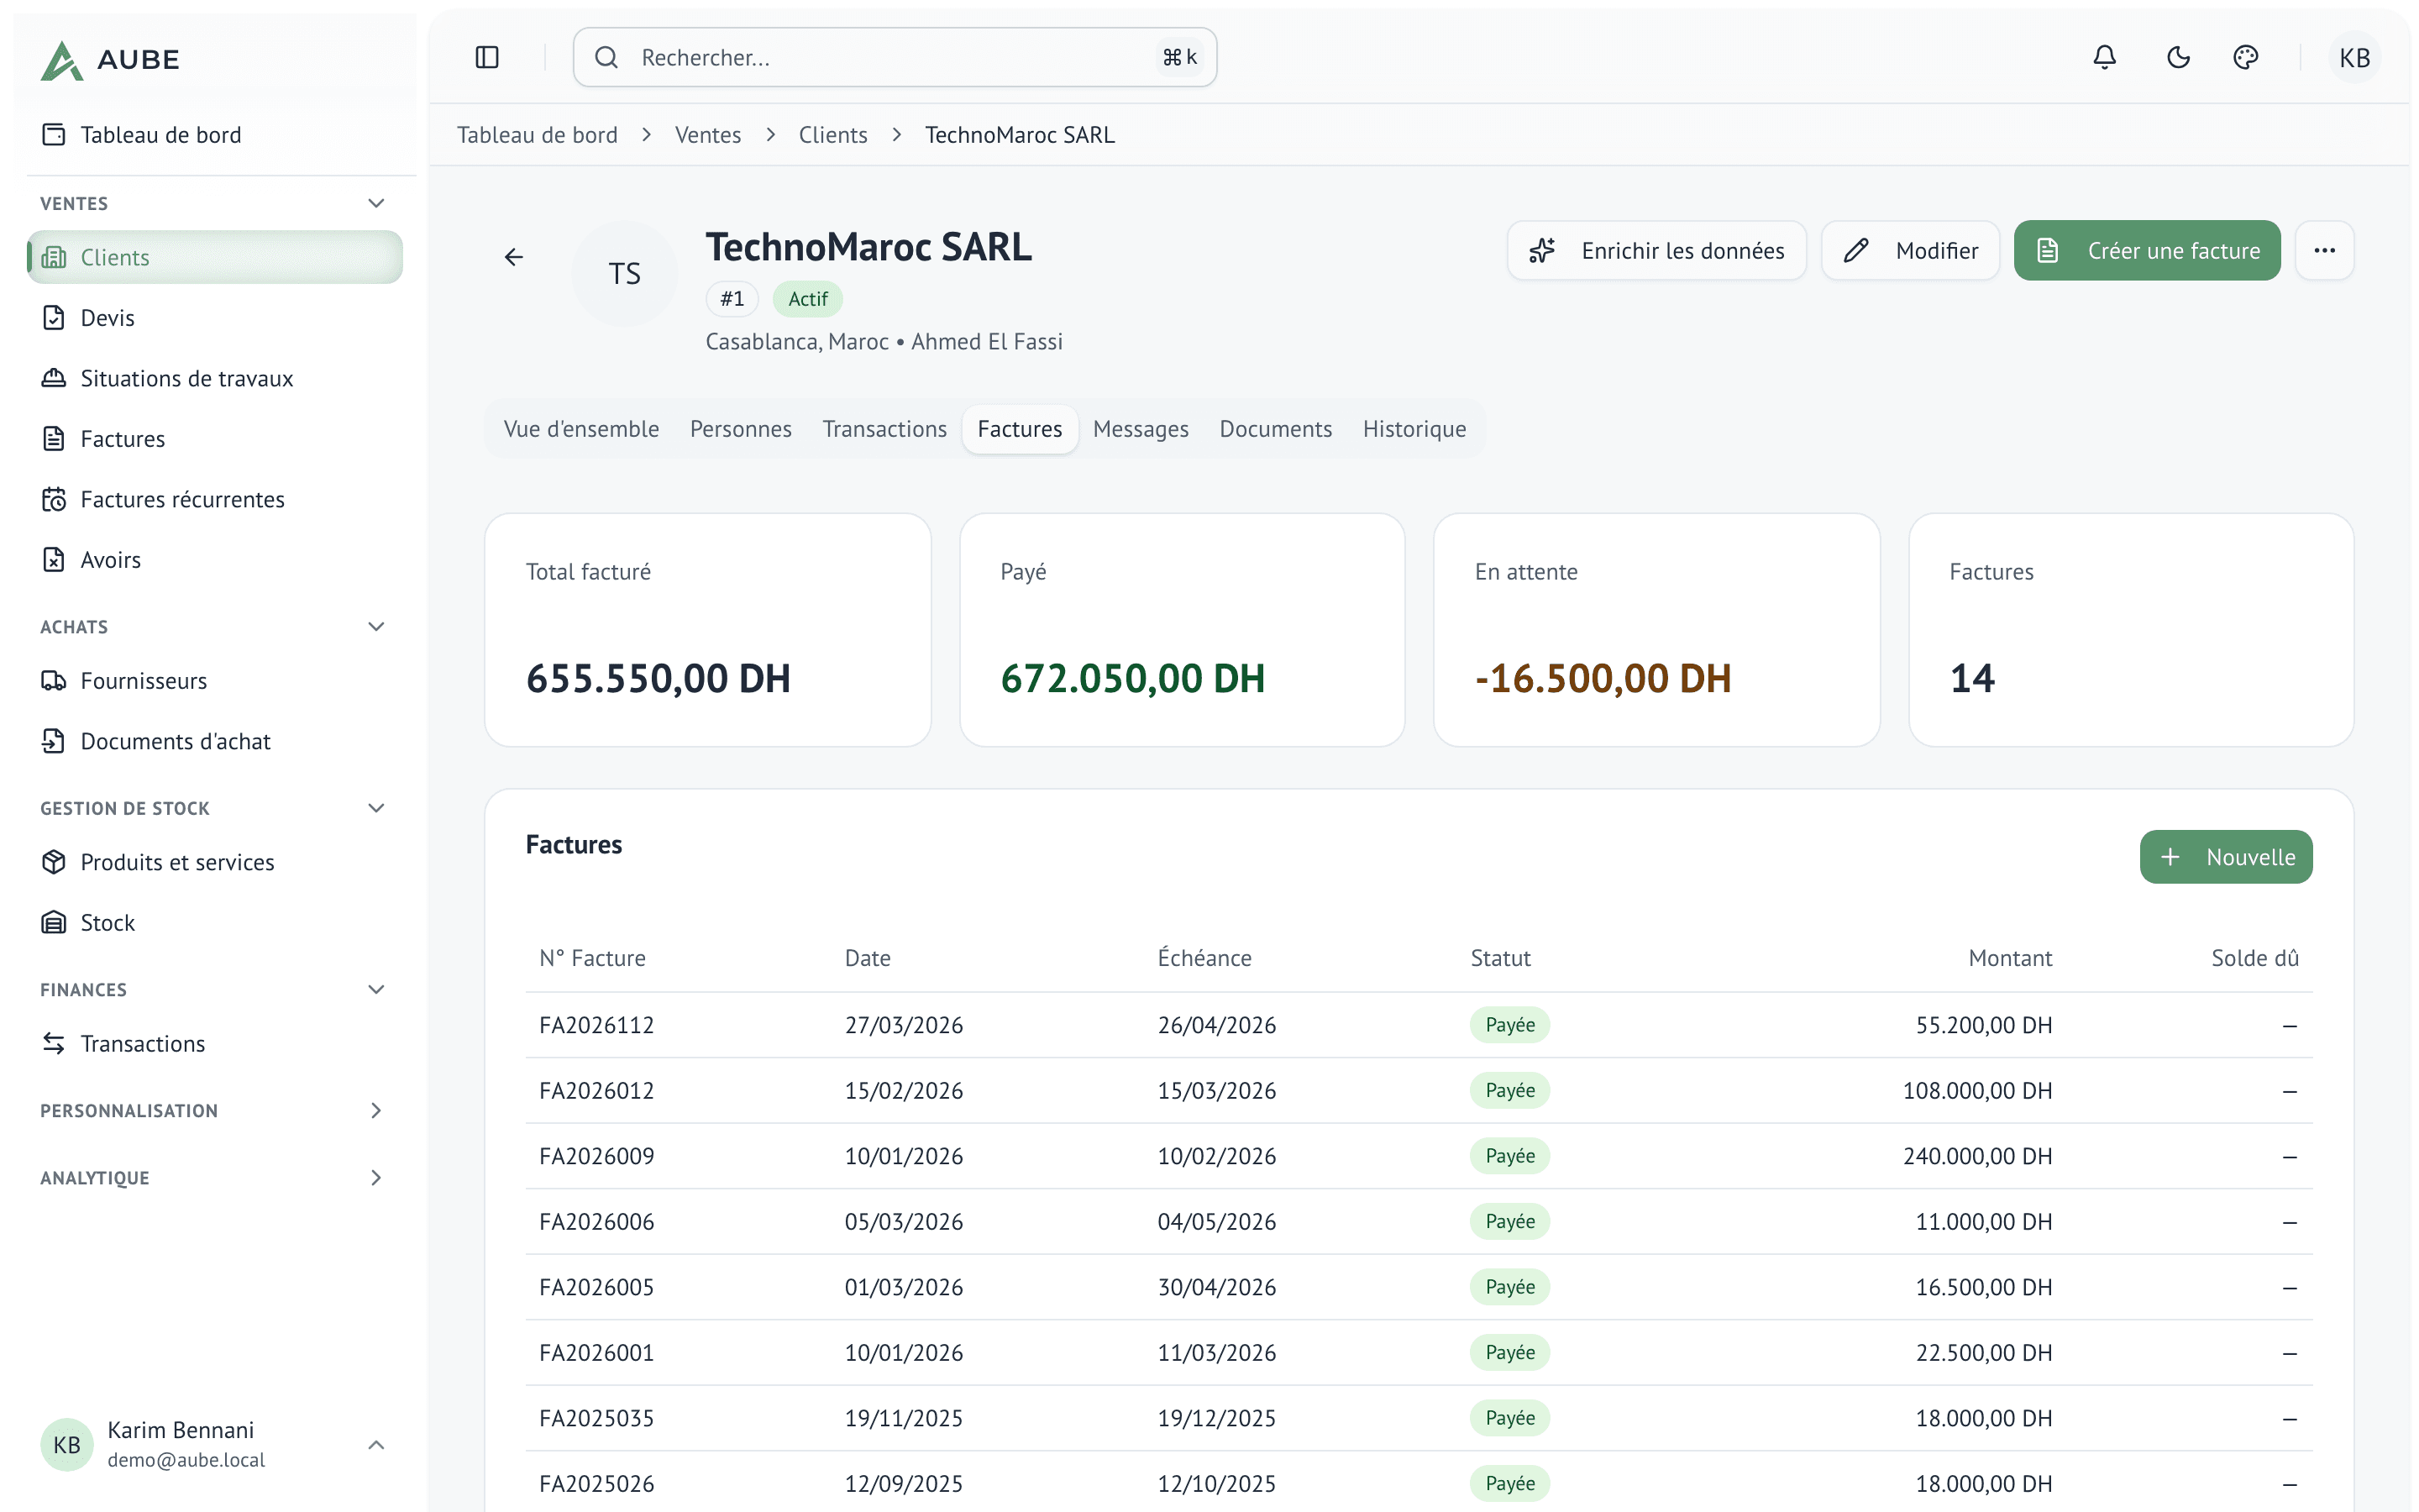Click Fournisseurs truck icon
This screenshot has width=2419, height=1512.
pyautogui.click(x=54, y=681)
